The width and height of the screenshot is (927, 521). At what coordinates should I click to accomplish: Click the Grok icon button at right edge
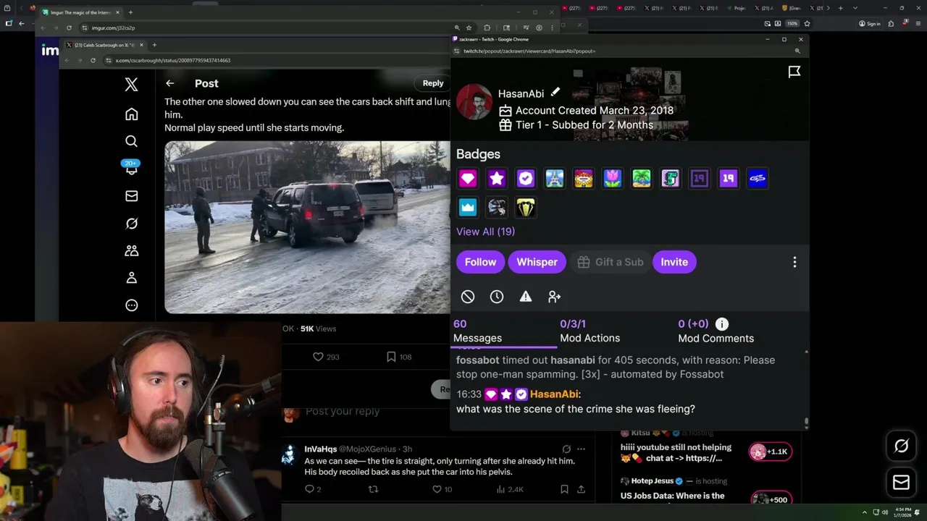902,446
